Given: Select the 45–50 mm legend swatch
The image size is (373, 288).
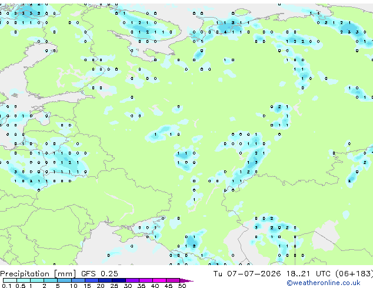Looking at the screenshot, I should pos(173,280).
